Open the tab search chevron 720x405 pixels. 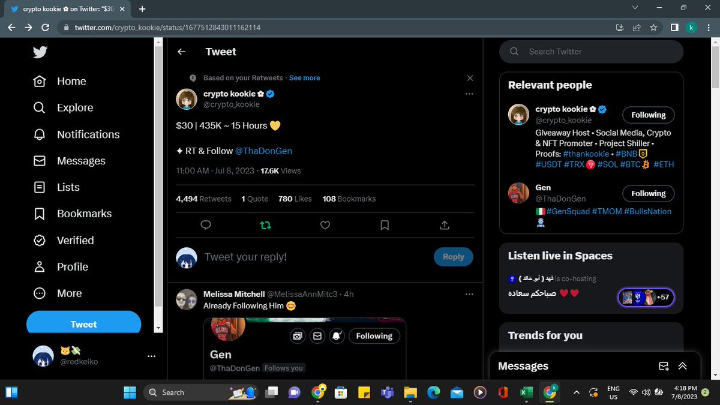[635, 8]
